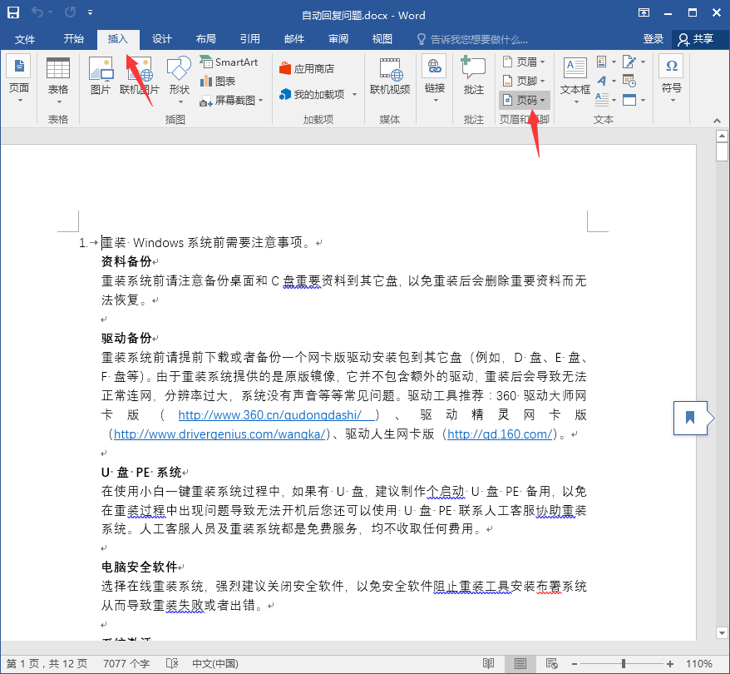Switch to the 设计 ribbon tab
730x674 pixels.
161,39
